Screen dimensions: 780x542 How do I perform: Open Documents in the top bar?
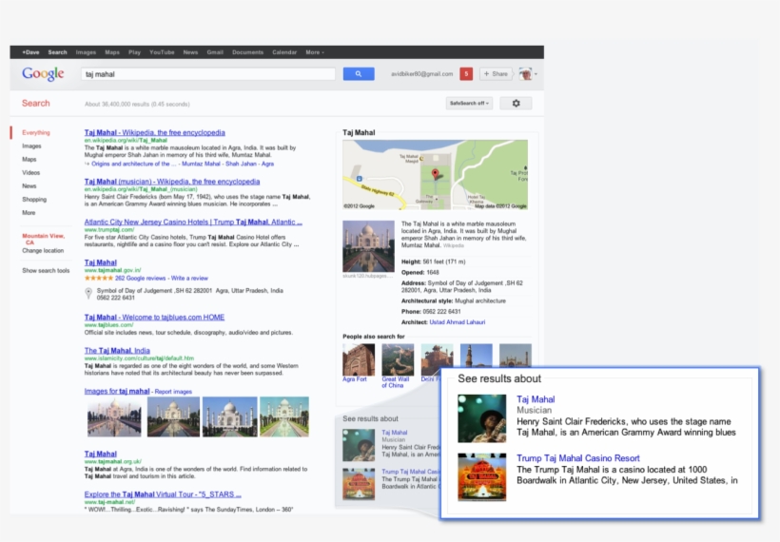tap(247, 52)
